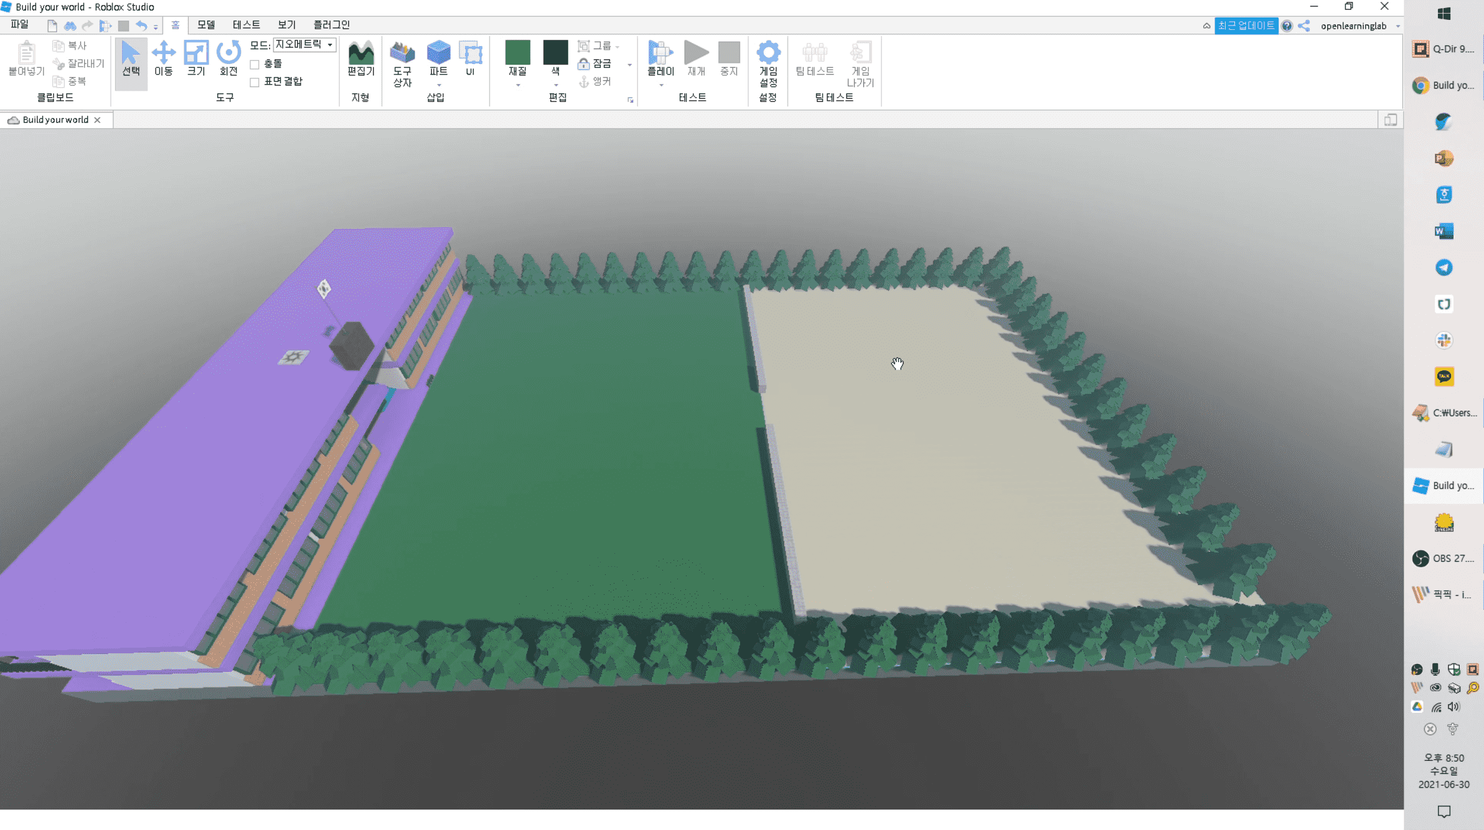Screen dimensions: 1484x830
Task: Click the Play (플레이) test icon
Action: tap(660, 54)
